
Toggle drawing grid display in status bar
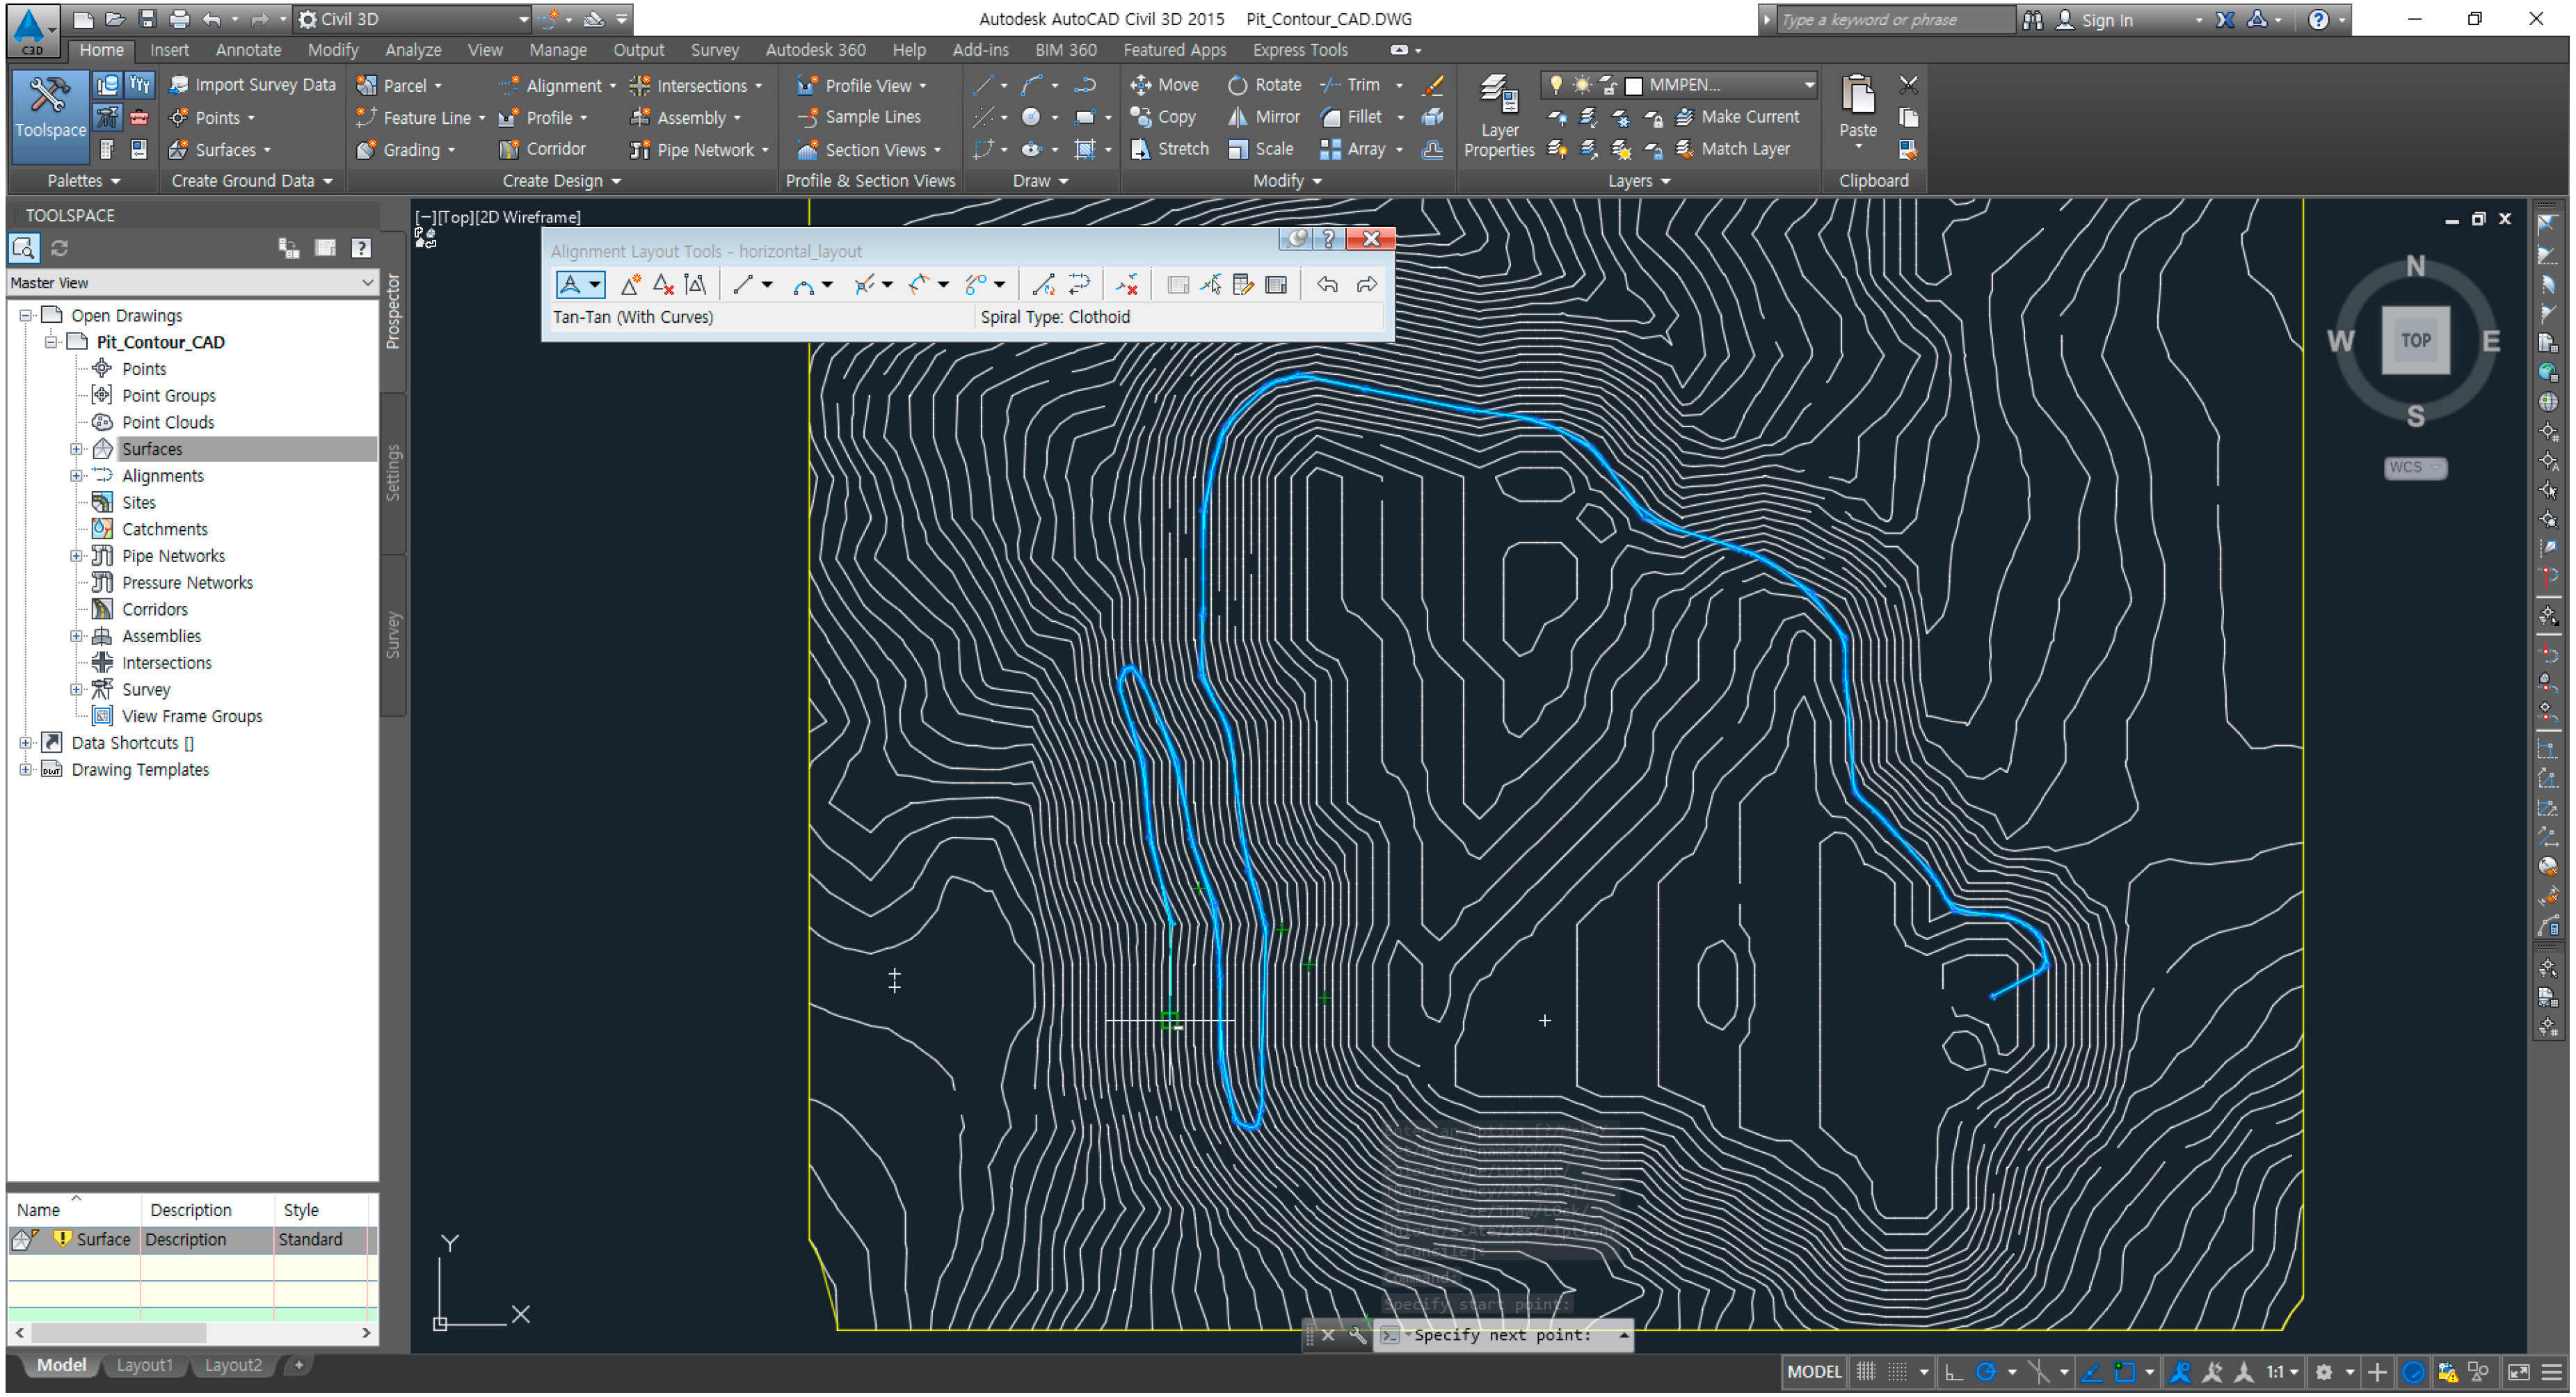[1866, 1373]
